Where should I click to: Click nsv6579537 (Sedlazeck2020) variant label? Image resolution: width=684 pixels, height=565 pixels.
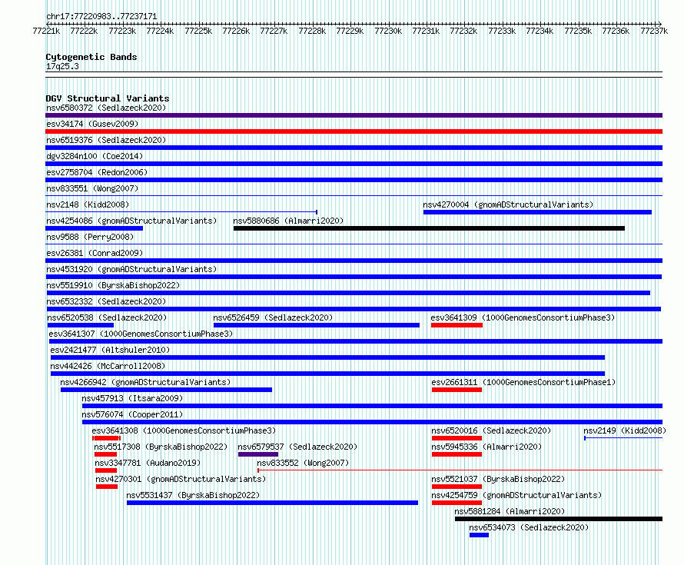pos(297,447)
